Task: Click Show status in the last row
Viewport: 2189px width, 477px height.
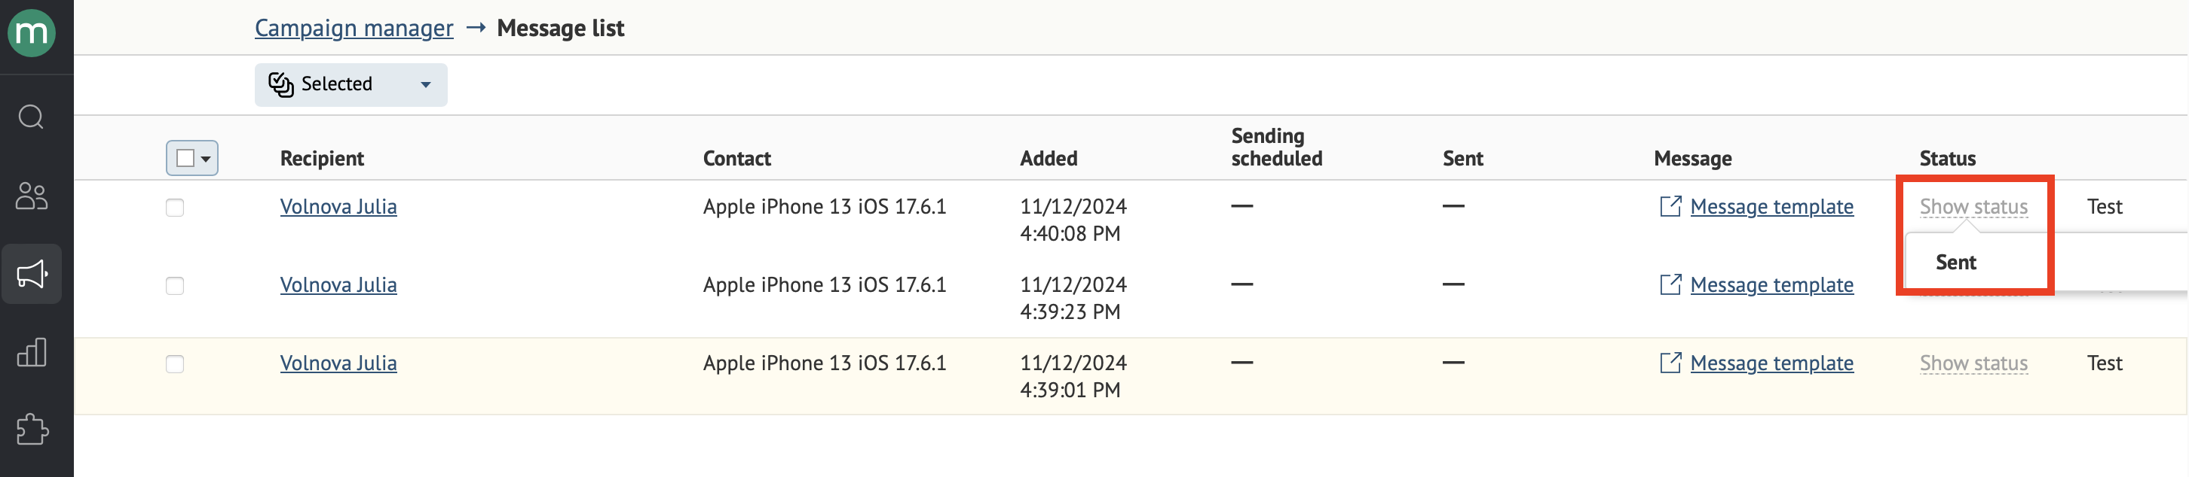Action: [1973, 363]
